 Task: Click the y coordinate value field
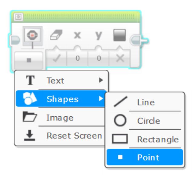point(98,58)
